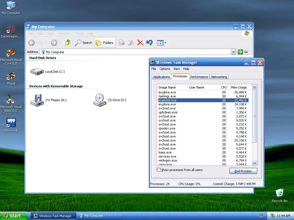294x220 pixels.
Task: Open Favorites menu in My Computer
Action: tap(65, 34)
